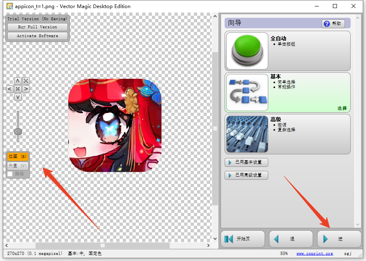Viewport: 366px width, 261px height.
Task: Switch to Bitmap (位图) view
Action: pyautogui.click(x=18, y=156)
